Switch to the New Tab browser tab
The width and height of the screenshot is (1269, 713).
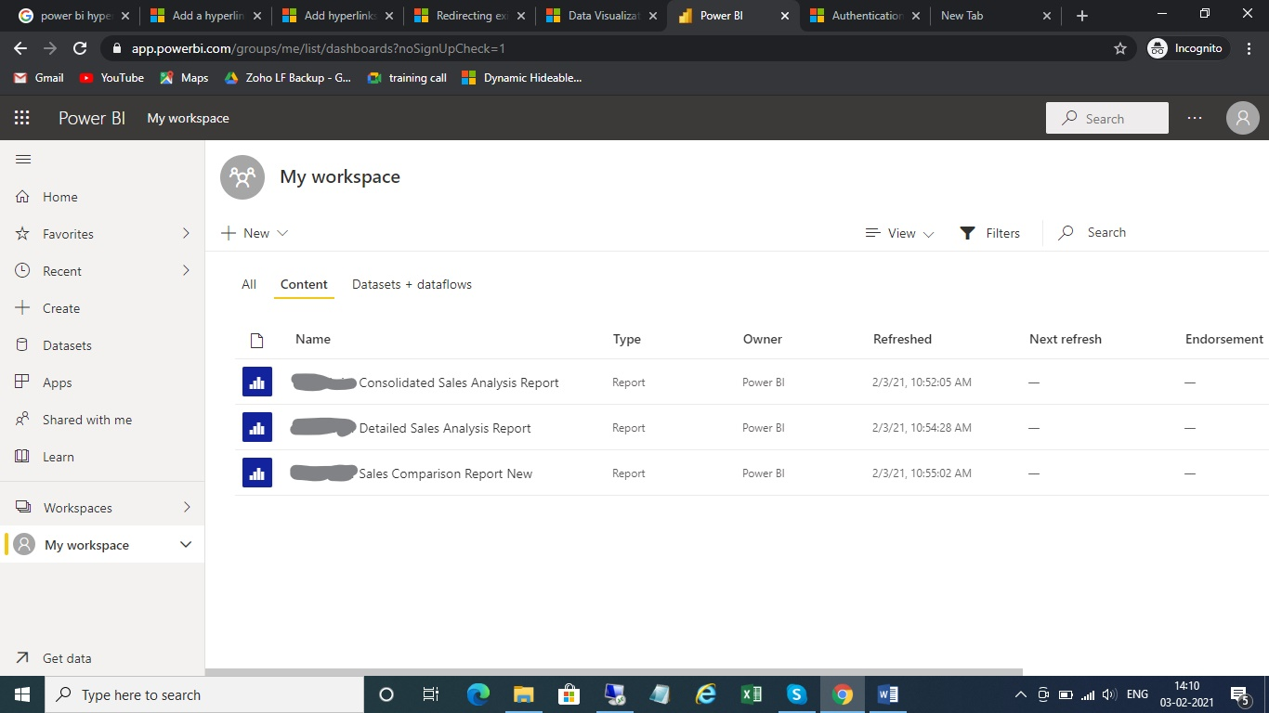point(996,16)
